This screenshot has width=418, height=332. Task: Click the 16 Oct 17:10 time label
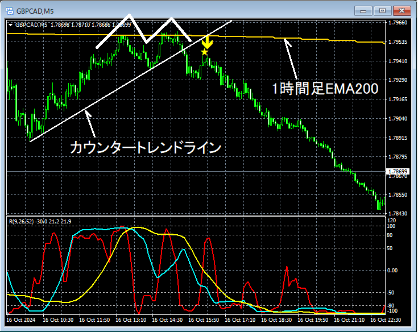tap(240, 320)
